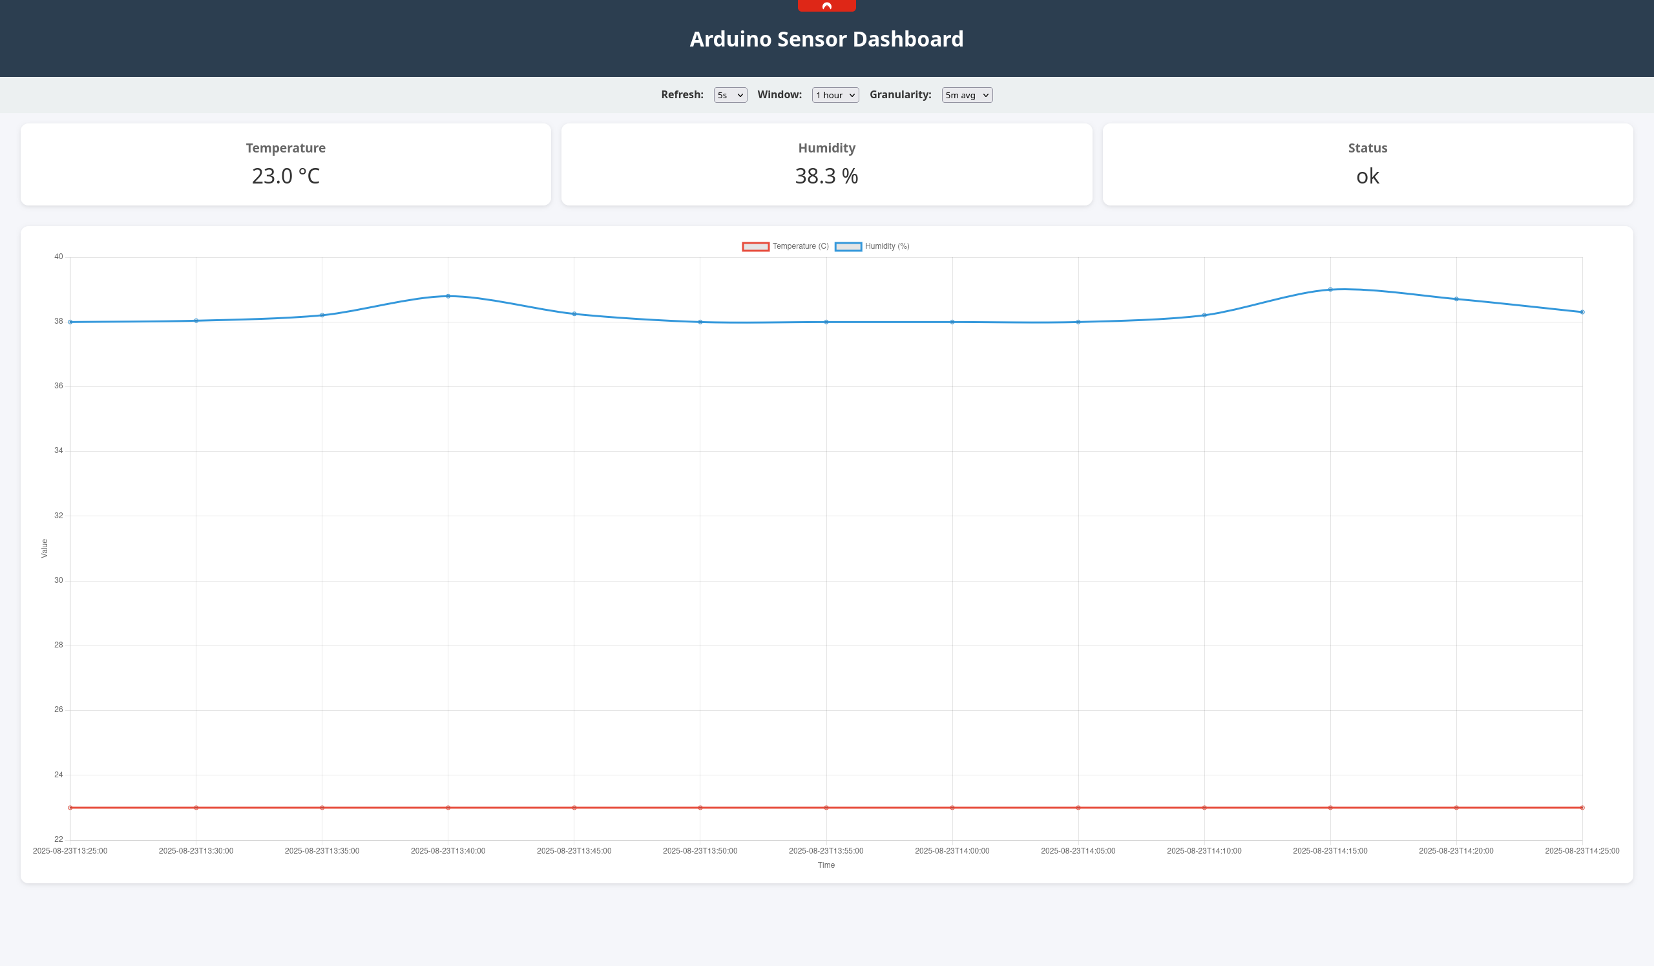Click the red Temperature legend swatch
Screen dimensions: 1654x966
click(755, 247)
